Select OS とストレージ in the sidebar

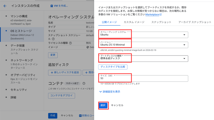(x=22, y=34)
